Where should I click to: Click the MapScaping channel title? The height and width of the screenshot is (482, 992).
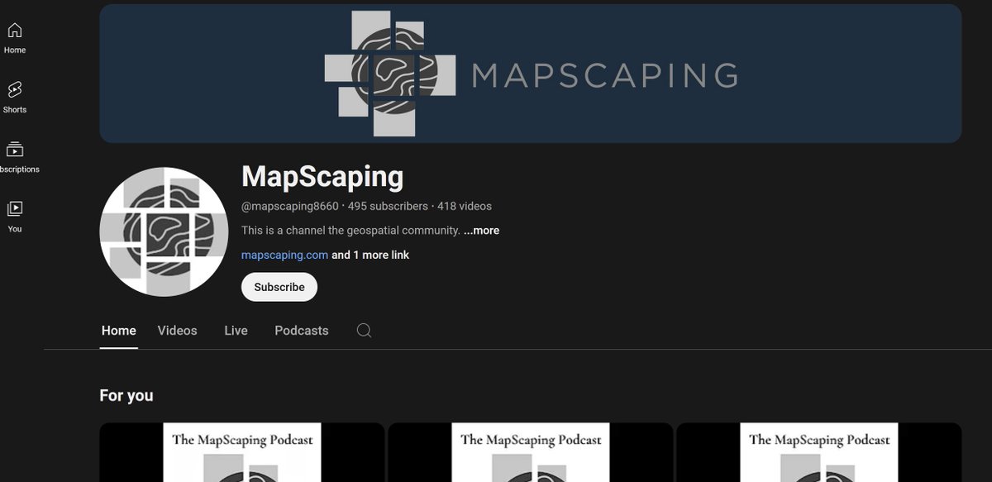(322, 177)
